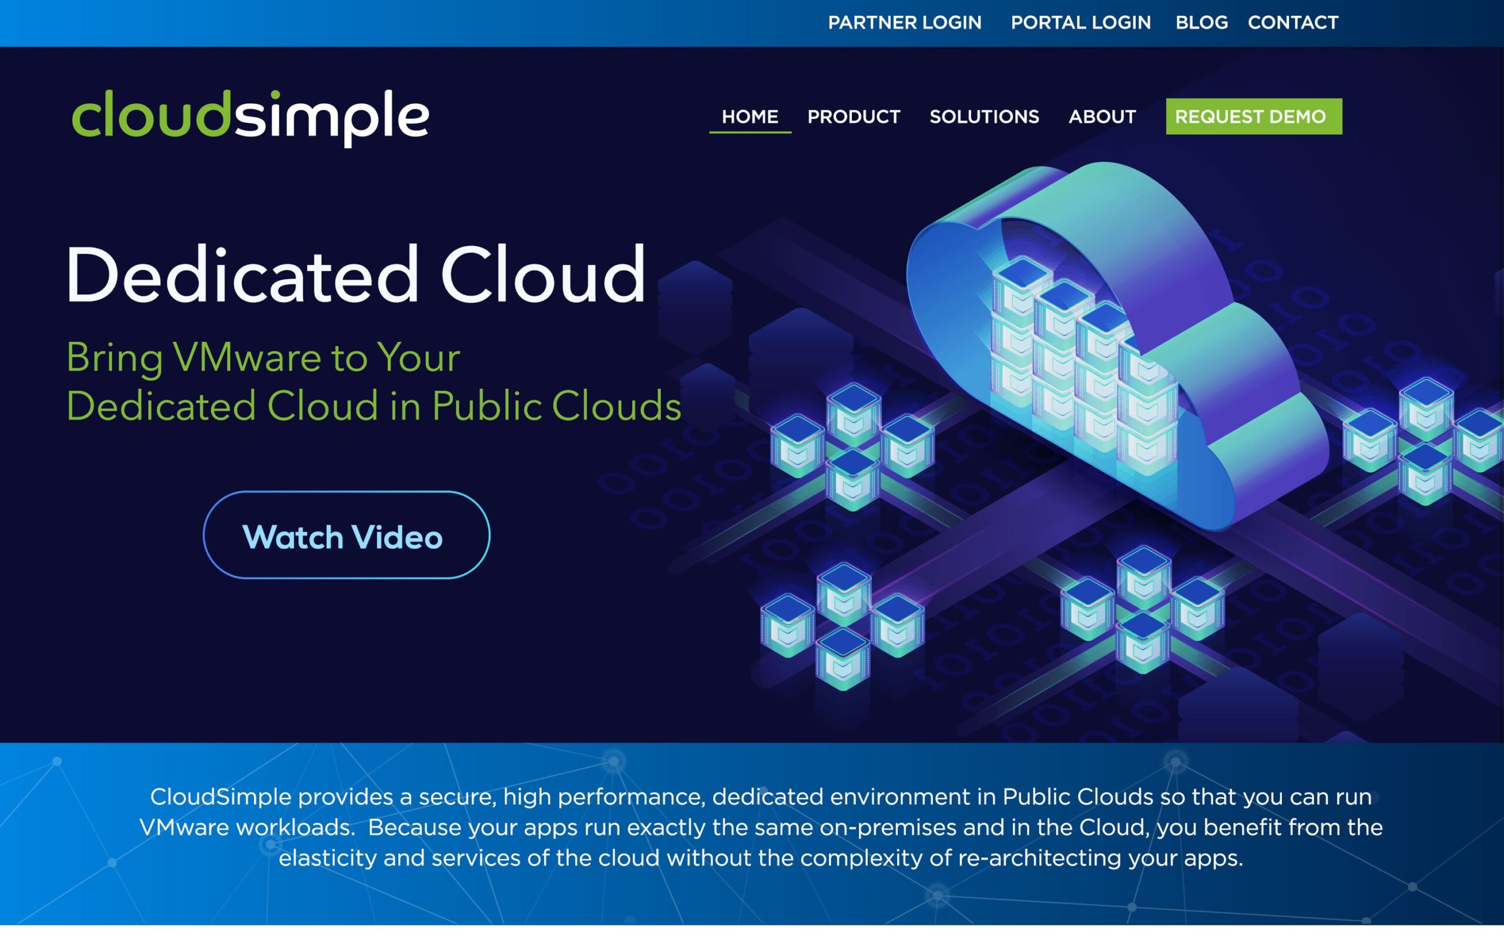Click the 'Dedicated Cloud in Public Clouds' line
This screenshot has width=1504, height=940.
pos(374,406)
